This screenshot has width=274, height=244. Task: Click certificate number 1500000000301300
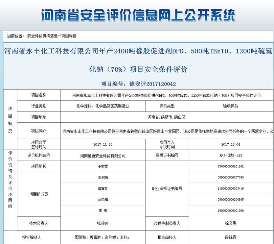click(231, 211)
